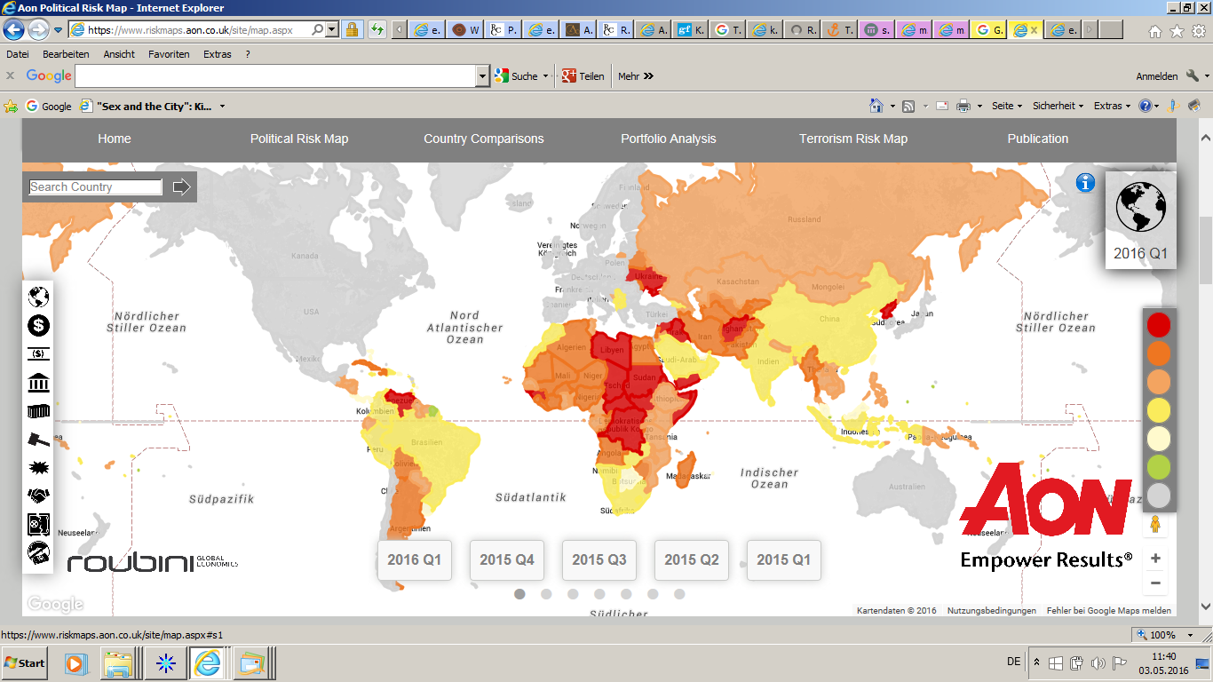Click inside the Search Country field

(93, 187)
